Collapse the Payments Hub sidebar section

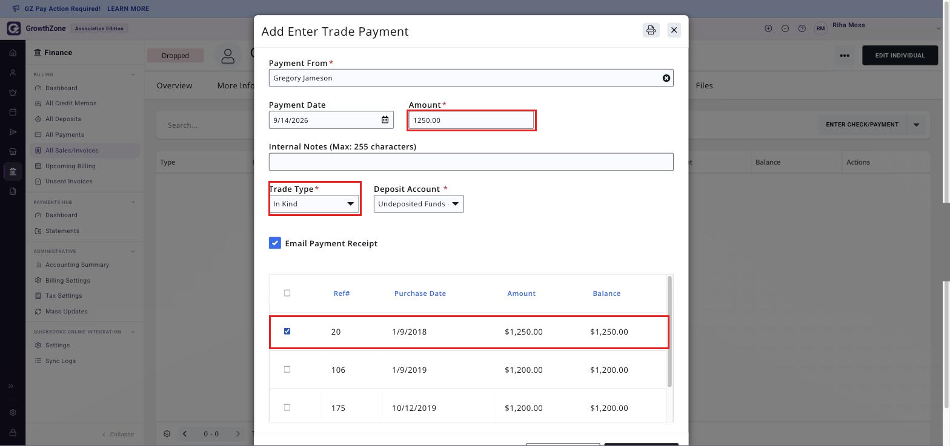point(133,202)
